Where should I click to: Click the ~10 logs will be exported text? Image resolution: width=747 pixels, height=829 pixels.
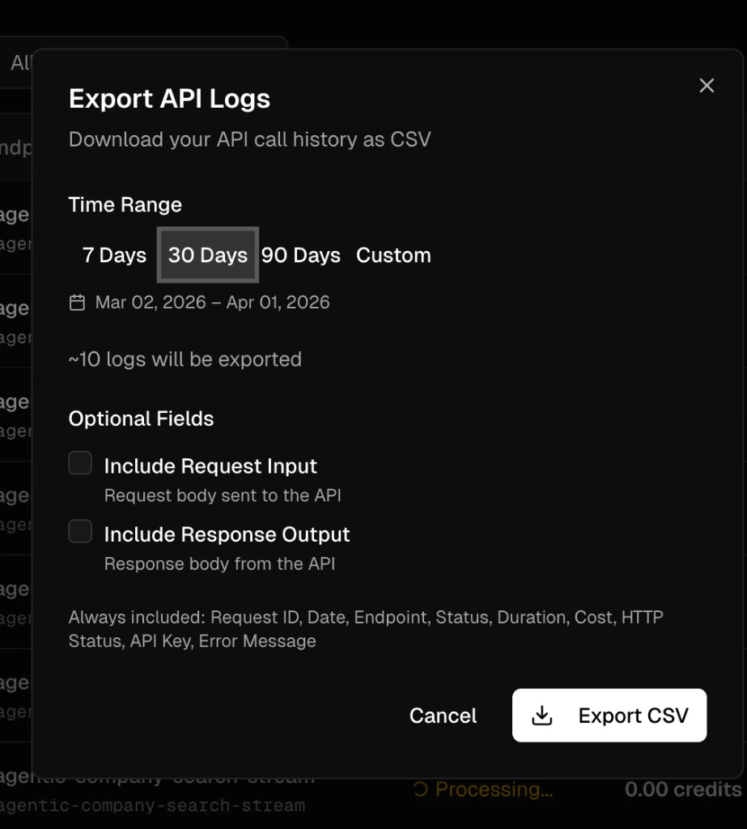click(x=185, y=359)
